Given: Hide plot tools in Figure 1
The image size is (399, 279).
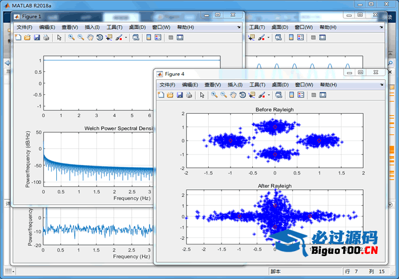Looking at the screenshot, I should coord(171,37).
